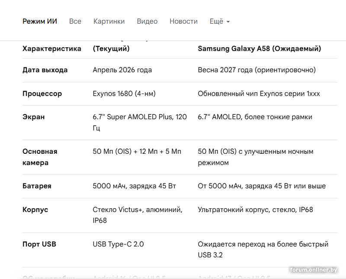Expand the Ещё dropdown menu
Screen dimensions: 346x279
point(220,21)
